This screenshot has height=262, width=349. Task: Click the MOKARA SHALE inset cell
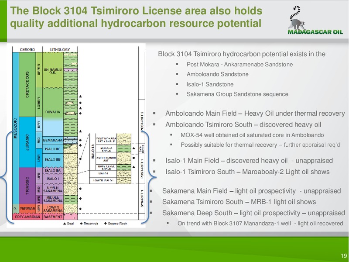pos(106,149)
